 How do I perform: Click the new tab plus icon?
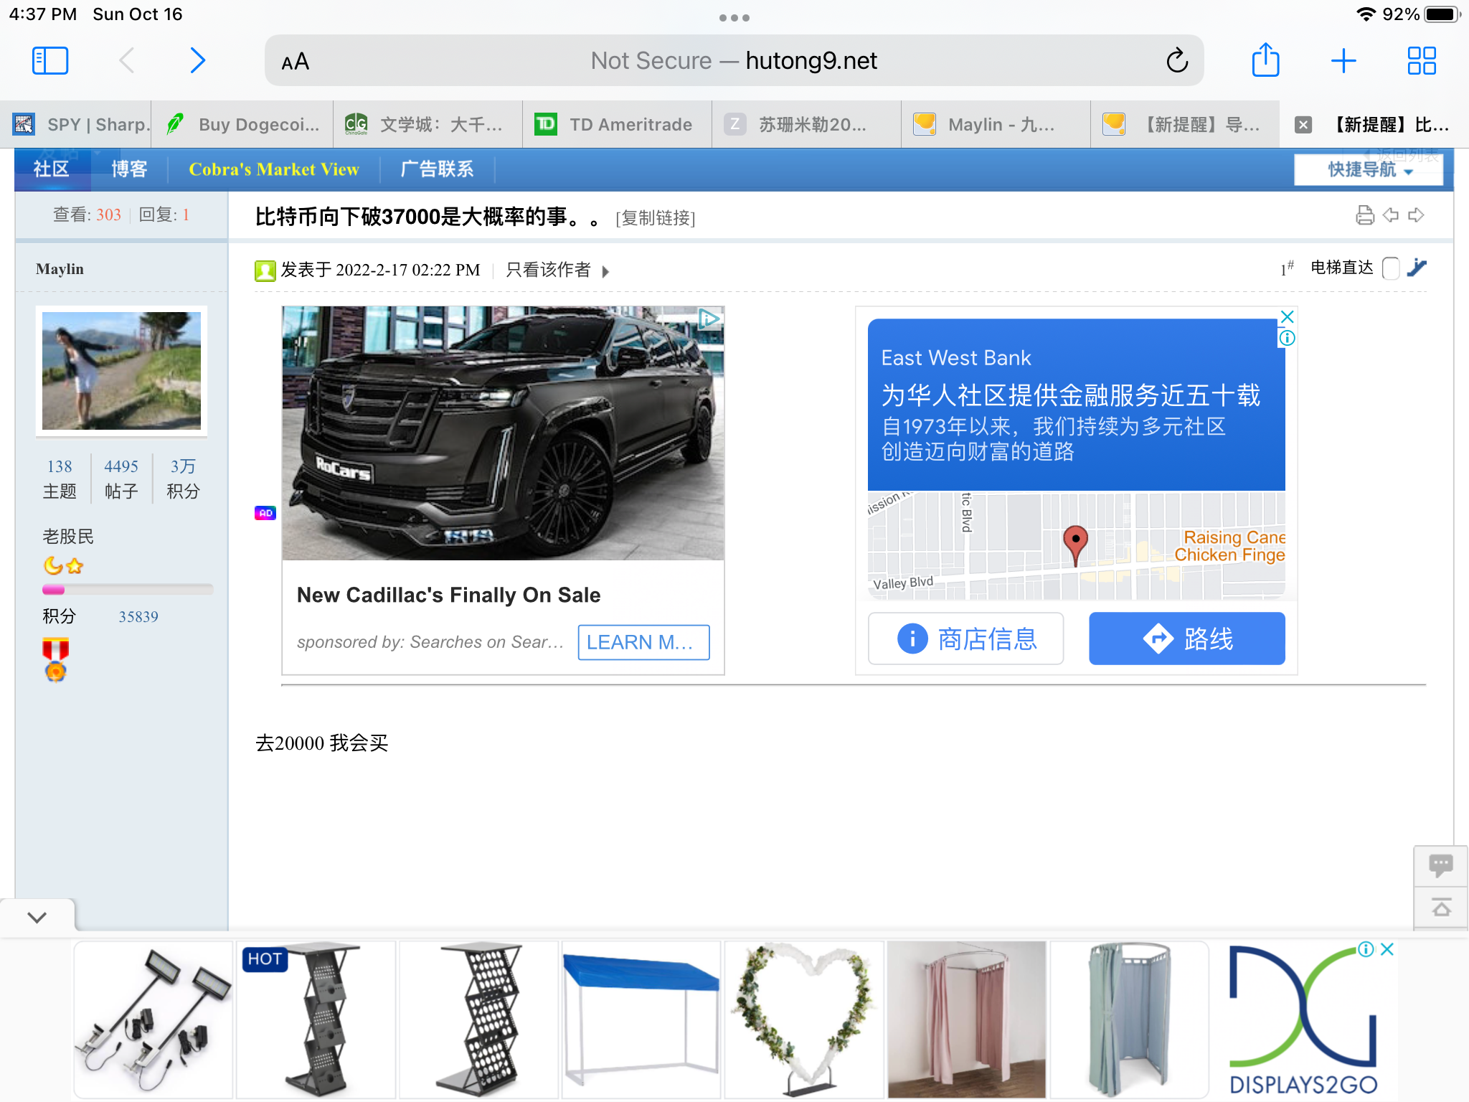[x=1343, y=60]
